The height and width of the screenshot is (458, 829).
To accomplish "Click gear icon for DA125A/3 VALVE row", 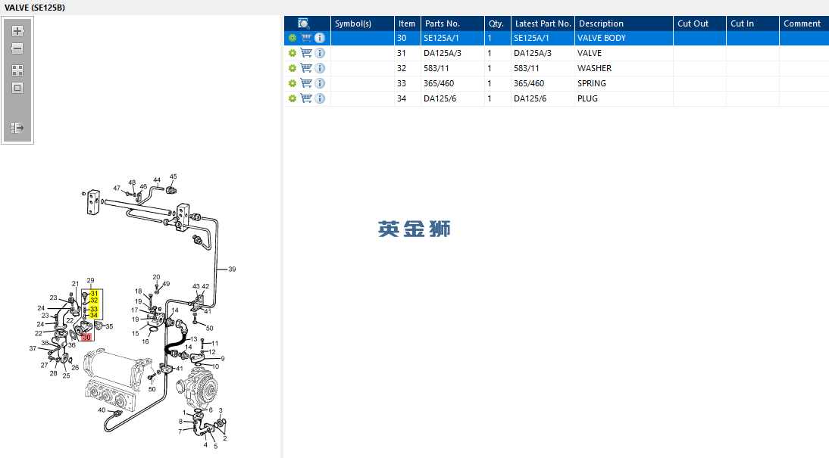I will point(292,53).
